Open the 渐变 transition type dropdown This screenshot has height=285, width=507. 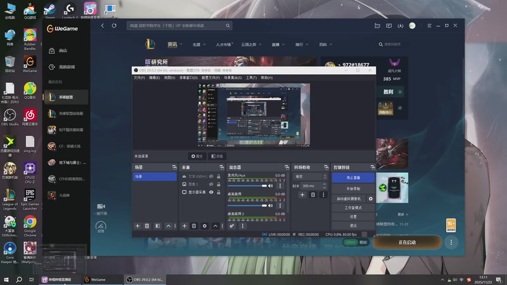(310, 177)
